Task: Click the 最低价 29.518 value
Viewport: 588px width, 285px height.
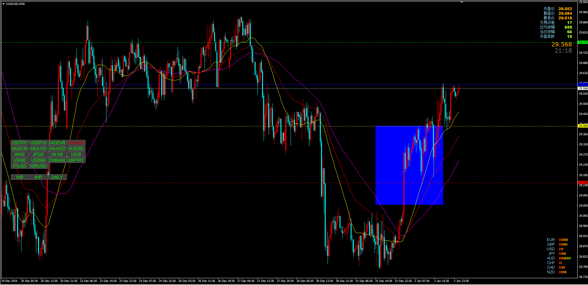Action: tap(565, 18)
